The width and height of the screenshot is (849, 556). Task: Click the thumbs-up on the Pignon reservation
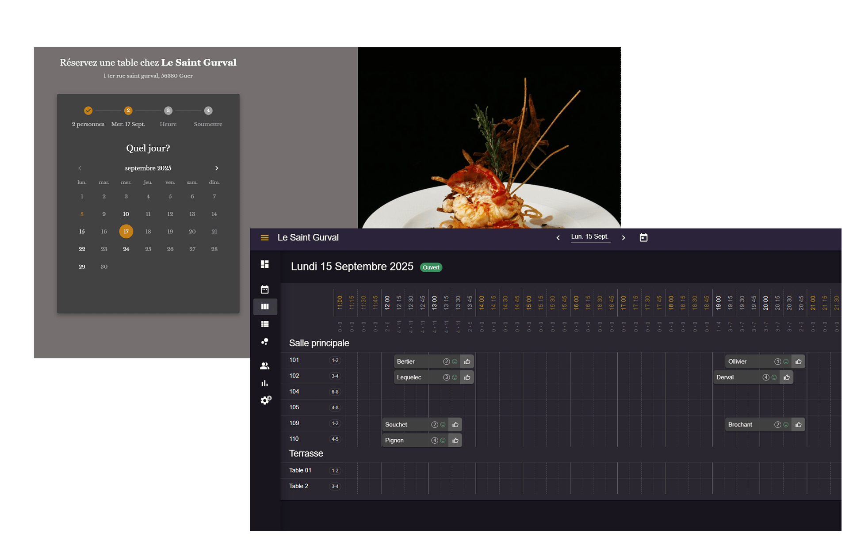tap(455, 441)
